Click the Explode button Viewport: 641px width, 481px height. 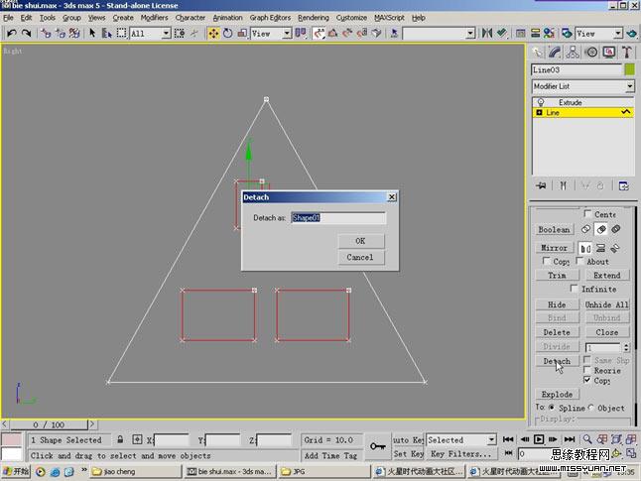tap(558, 394)
